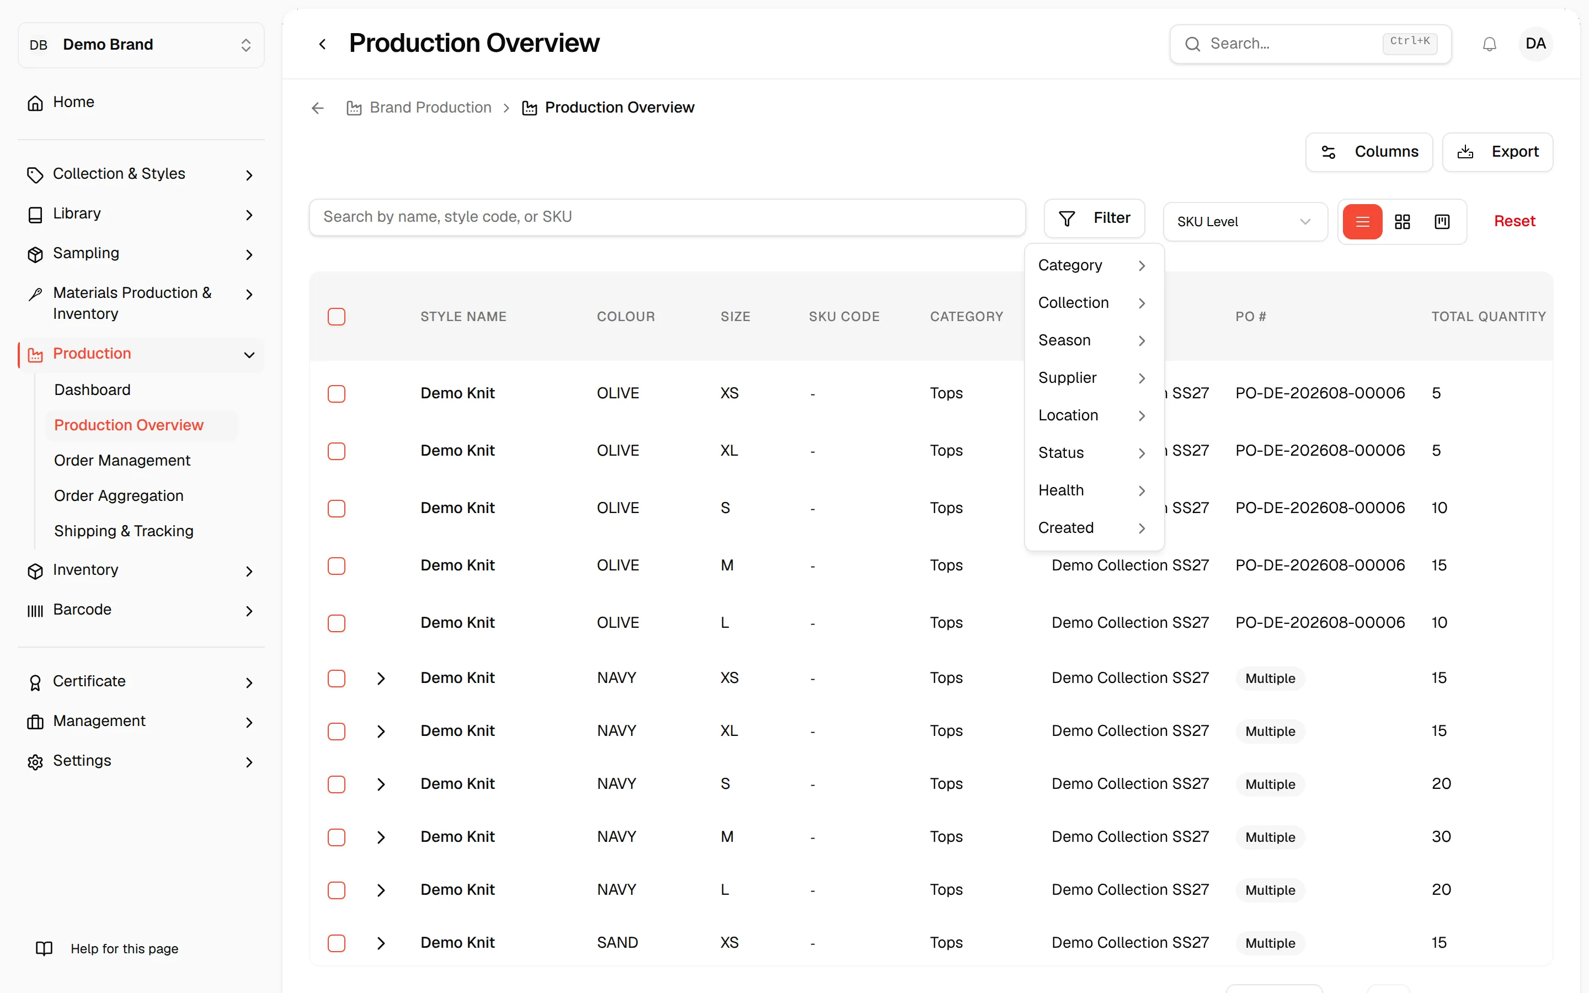Click the Settings gear icon
1589x993 pixels.
(x=35, y=761)
